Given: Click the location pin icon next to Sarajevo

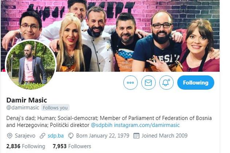Looking at the screenshot, I should point(9,136).
